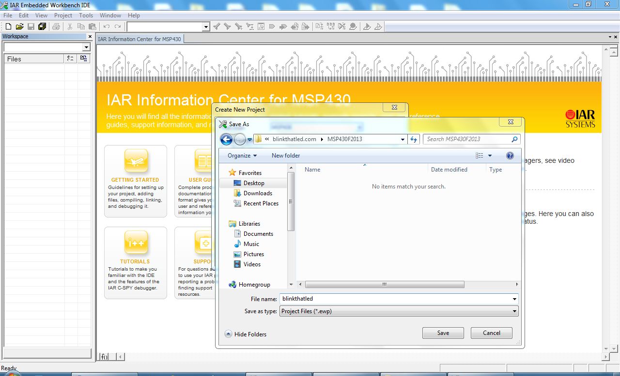Viewport: 620px width, 376px height.
Task: Click the Stop Build icon
Action: pyautogui.click(x=342, y=27)
